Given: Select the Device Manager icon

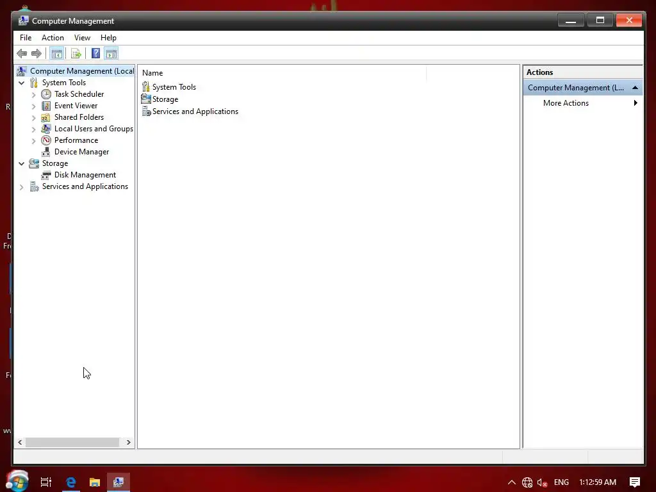Looking at the screenshot, I should pyautogui.click(x=46, y=152).
